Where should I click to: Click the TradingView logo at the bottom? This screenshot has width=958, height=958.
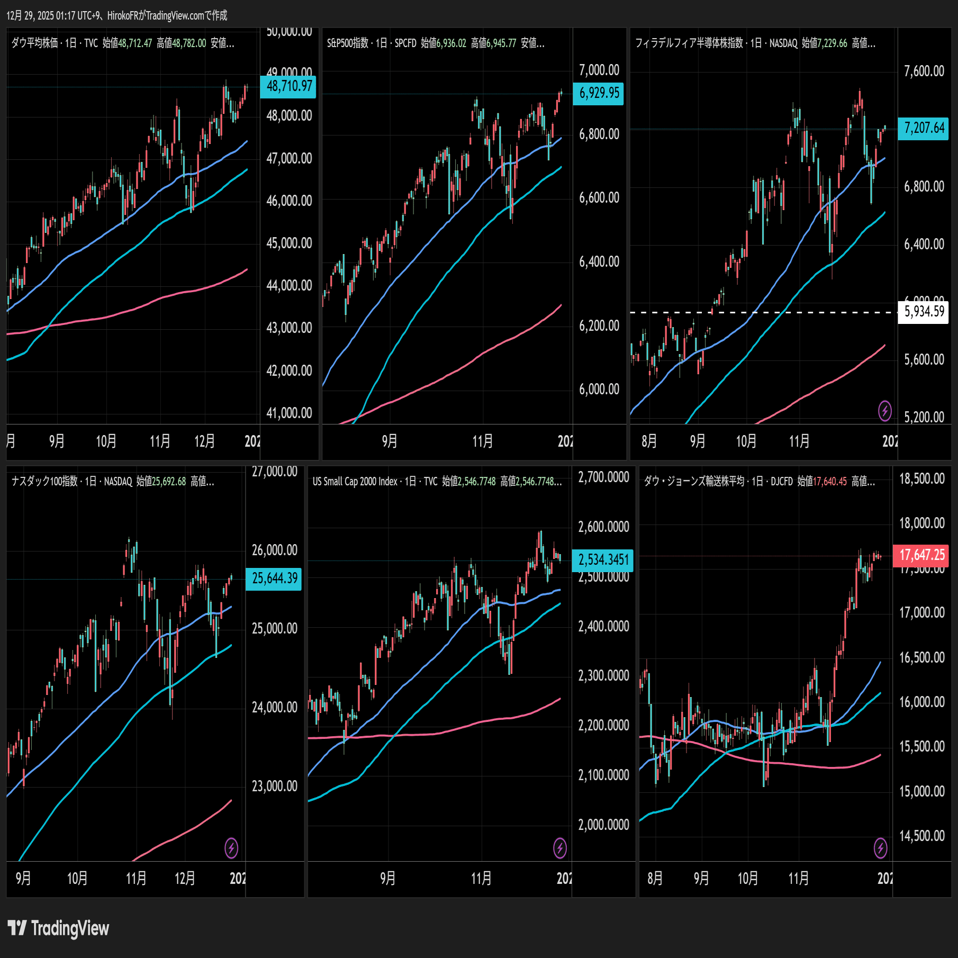click(x=59, y=928)
